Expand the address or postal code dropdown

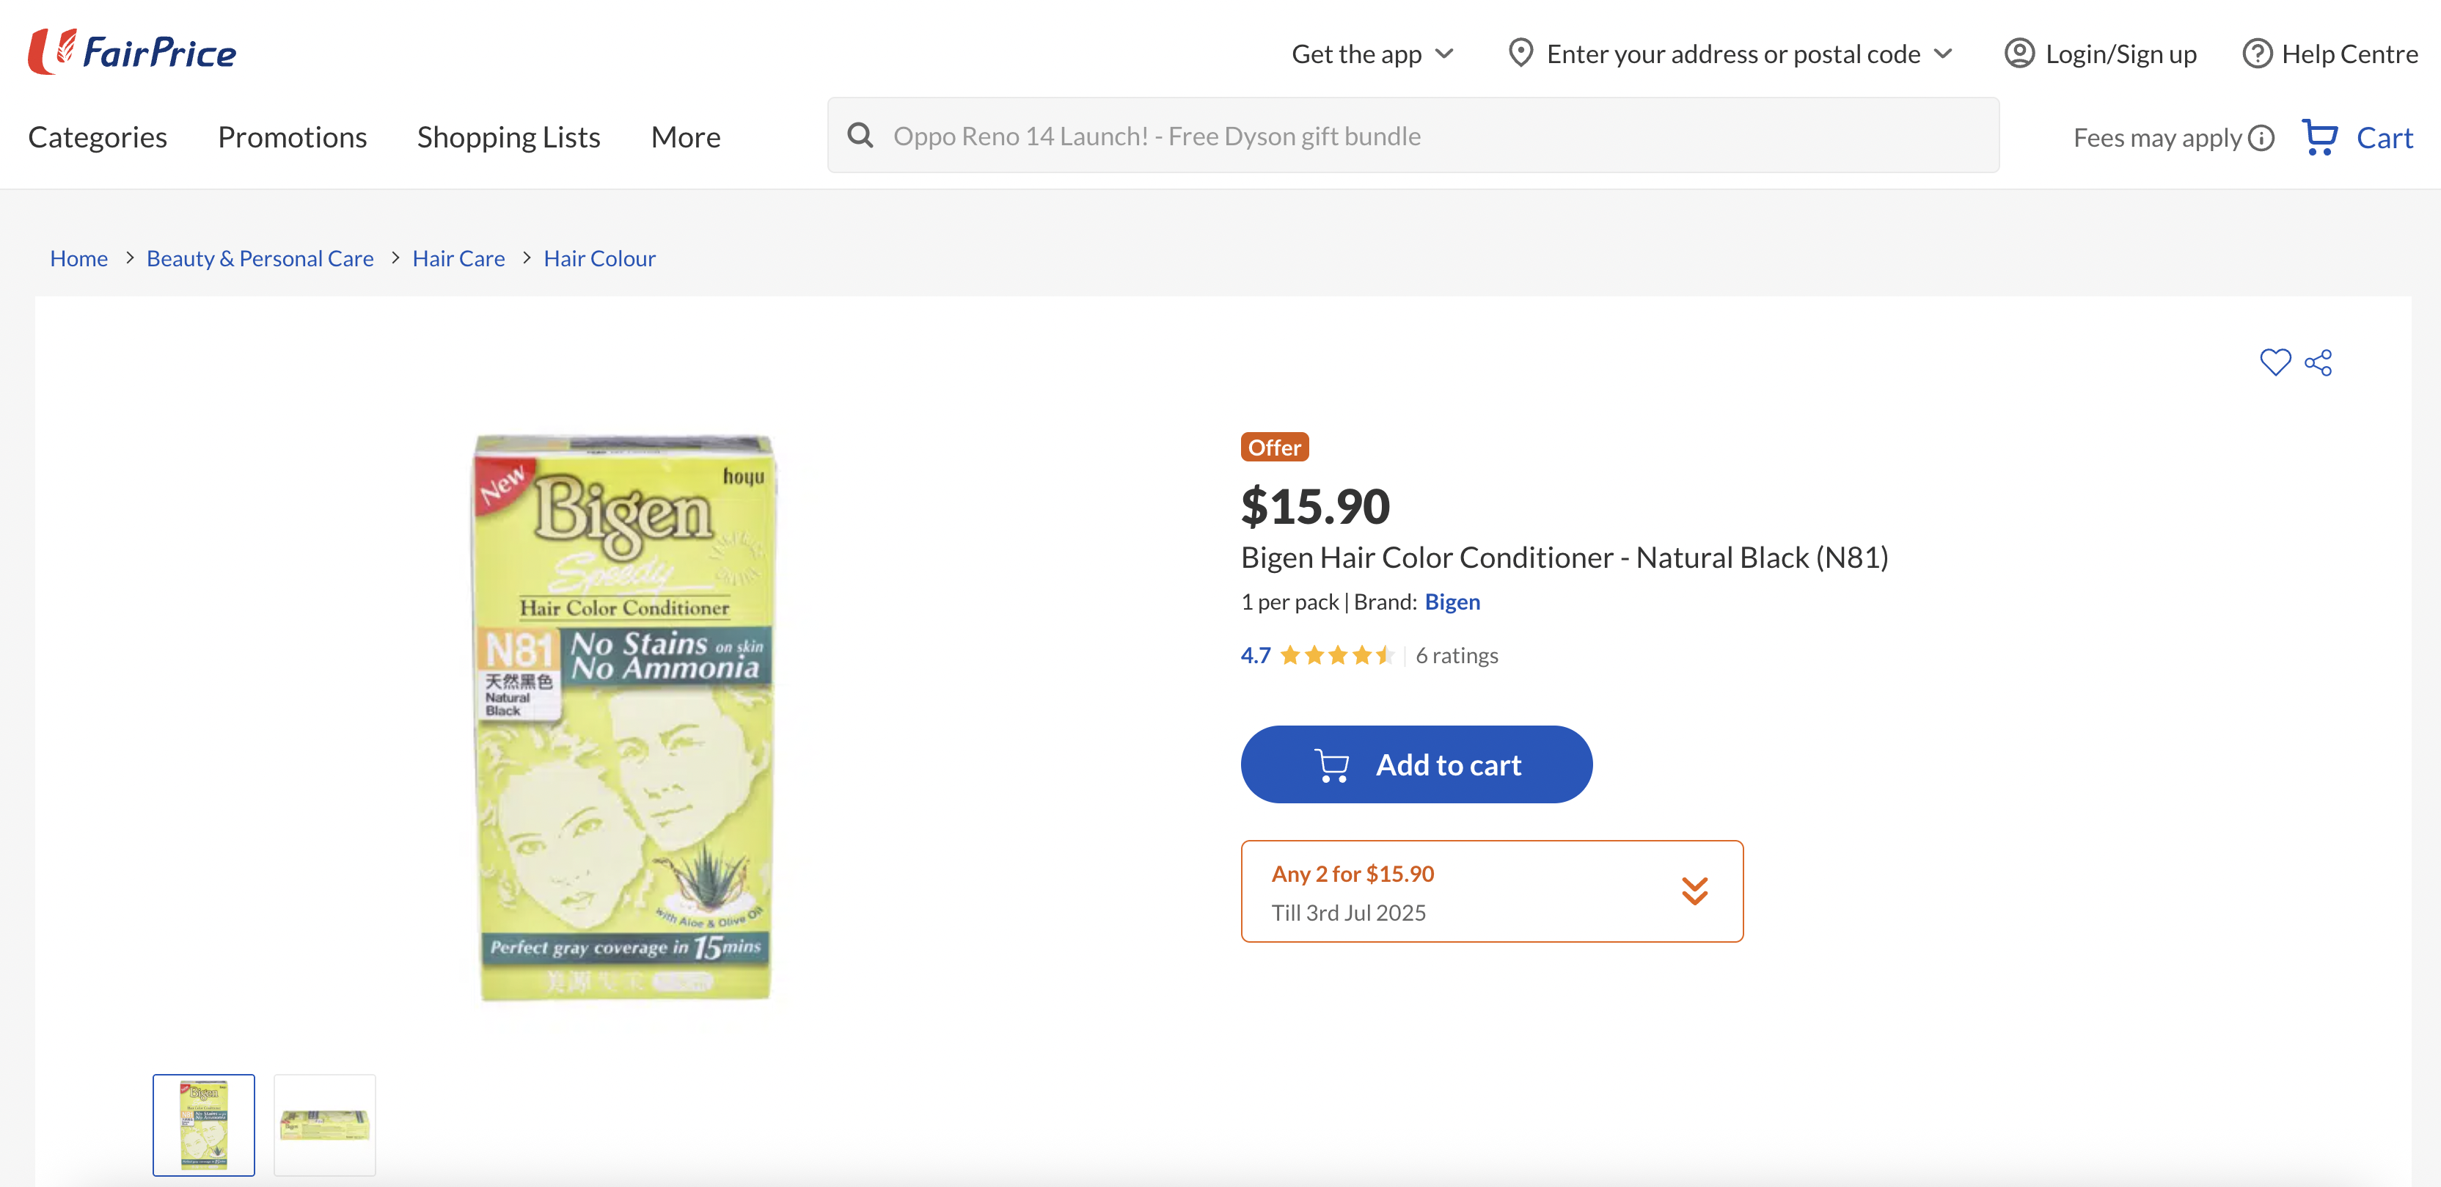pyautogui.click(x=1942, y=54)
